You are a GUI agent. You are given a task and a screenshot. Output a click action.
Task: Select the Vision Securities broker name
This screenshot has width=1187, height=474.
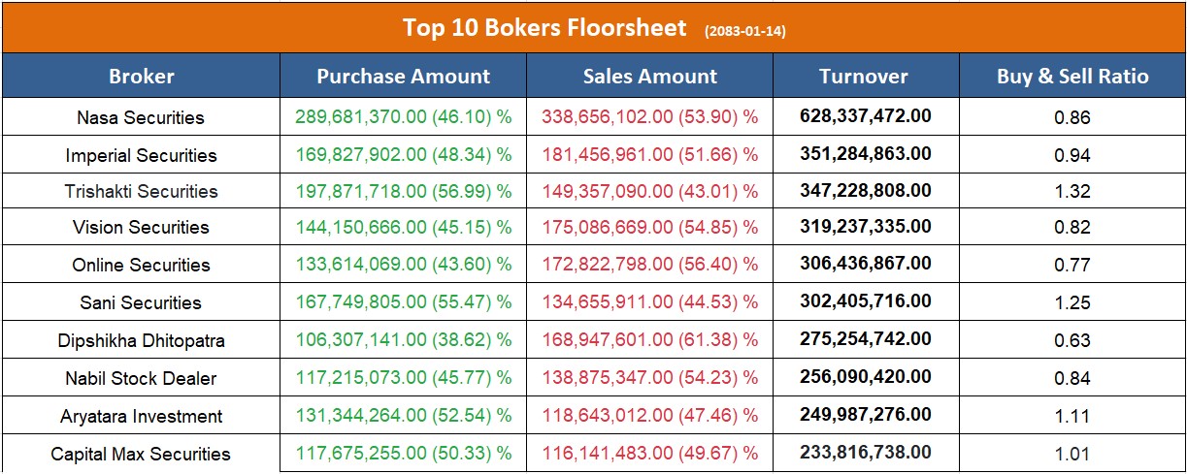(141, 227)
